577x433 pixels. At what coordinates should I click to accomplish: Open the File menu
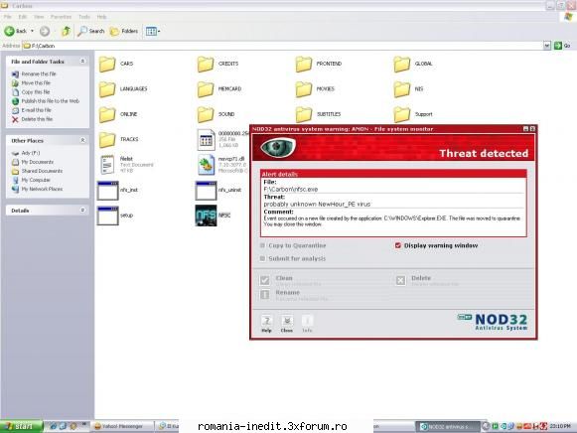(x=8, y=17)
